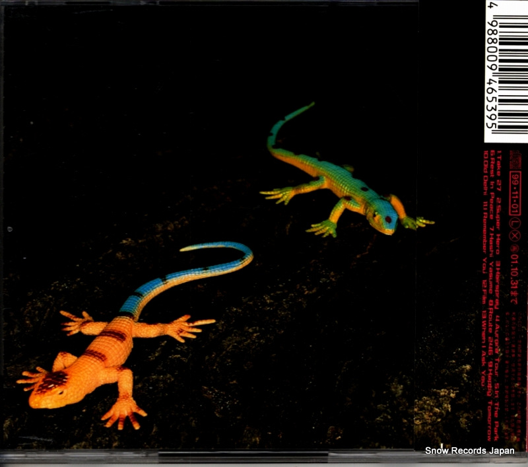Viewport: 528px width, 467px height.
Task: Click the circled X symbol
Action: click(x=515, y=236)
